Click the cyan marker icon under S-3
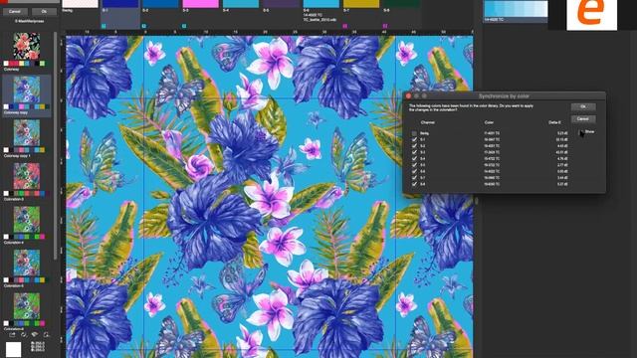Image resolution: width=637 pixels, height=358 pixels. coord(184,26)
